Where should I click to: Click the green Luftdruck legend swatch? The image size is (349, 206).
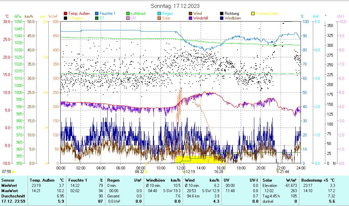pyautogui.click(x=128, y=14)
